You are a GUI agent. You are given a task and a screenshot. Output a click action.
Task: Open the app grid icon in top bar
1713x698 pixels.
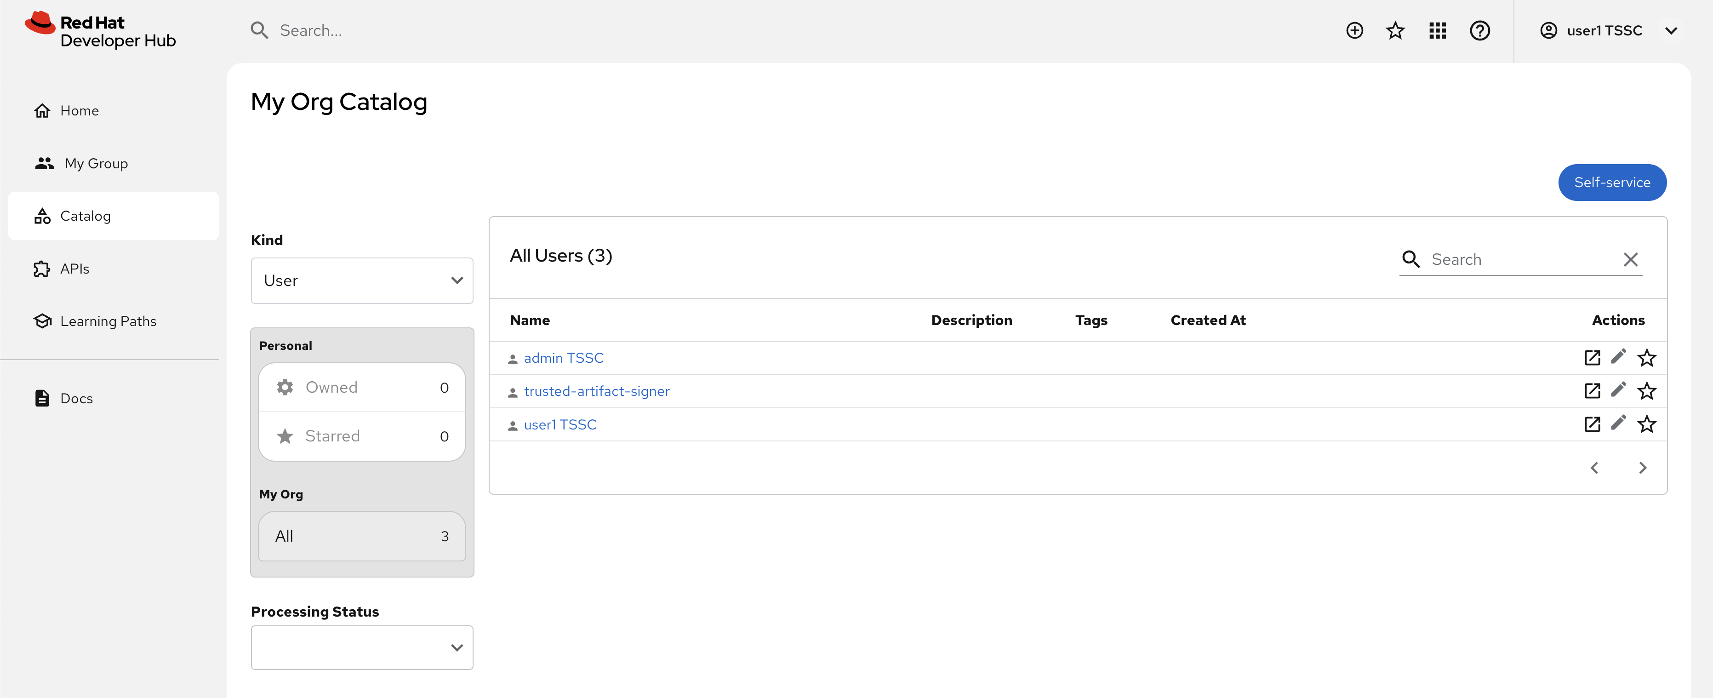(1437, 30)
